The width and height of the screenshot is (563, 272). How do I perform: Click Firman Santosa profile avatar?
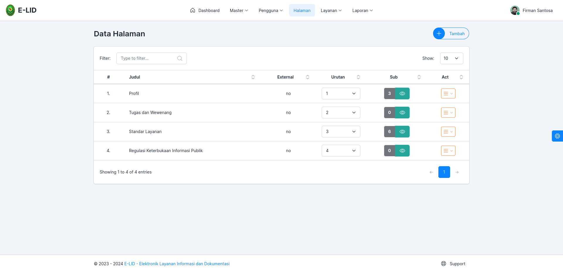515,10
